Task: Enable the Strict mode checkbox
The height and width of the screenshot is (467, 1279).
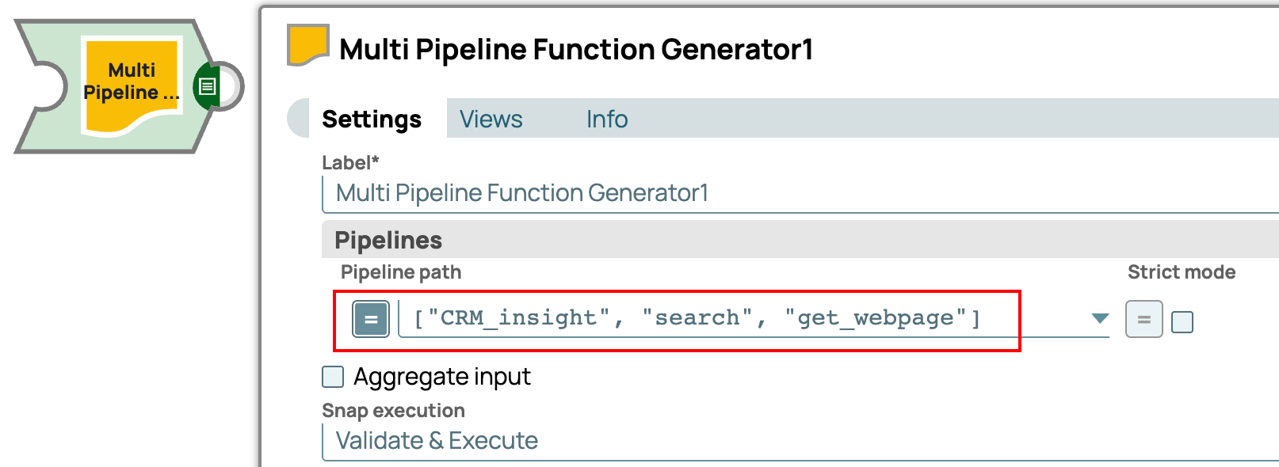Action: click(x=1182, y=322)
